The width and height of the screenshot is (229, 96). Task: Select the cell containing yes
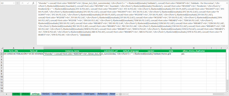pyautogui.click(x=194, y=54)
